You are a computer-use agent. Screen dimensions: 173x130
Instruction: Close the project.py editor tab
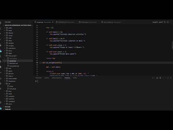pos(53,22)
